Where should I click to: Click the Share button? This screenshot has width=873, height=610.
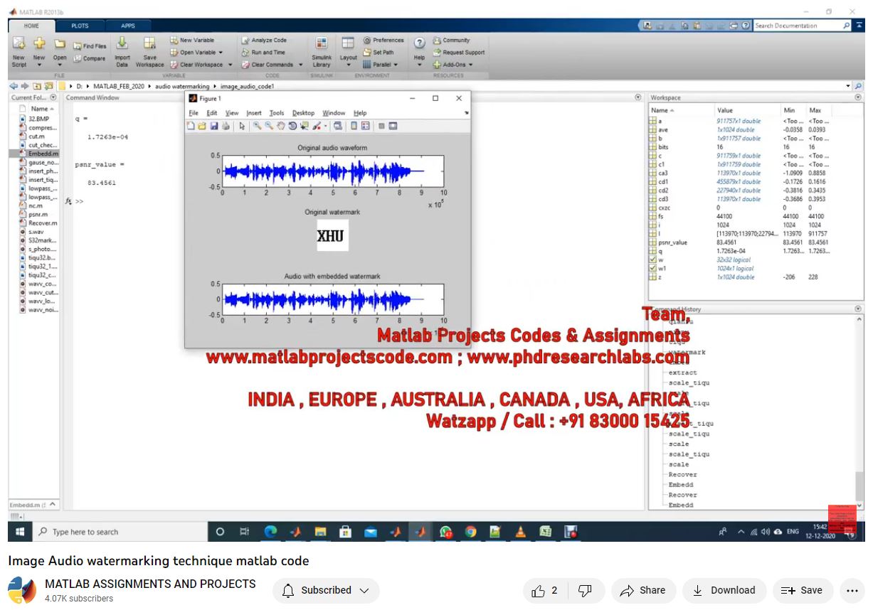click(642, 590)
